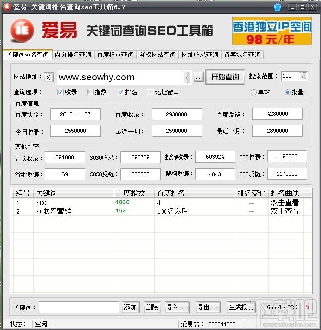Enable the 地址窗口 checkbox

pyautogui.click(x=151, y=92)
